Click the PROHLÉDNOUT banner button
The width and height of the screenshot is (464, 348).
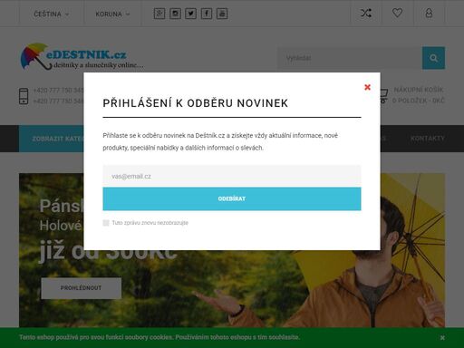pyautogui.click(x=82, y=288)
